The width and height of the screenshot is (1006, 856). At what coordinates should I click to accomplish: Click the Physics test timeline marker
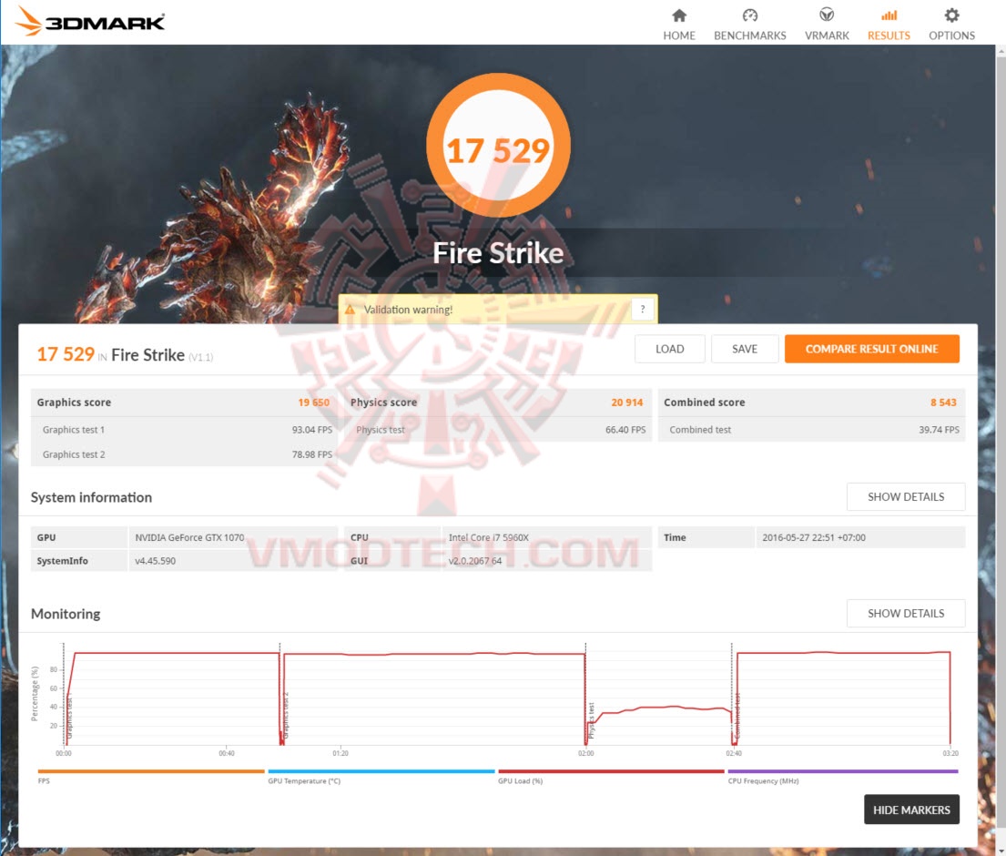pyautogui.click(x=591, y=720)
